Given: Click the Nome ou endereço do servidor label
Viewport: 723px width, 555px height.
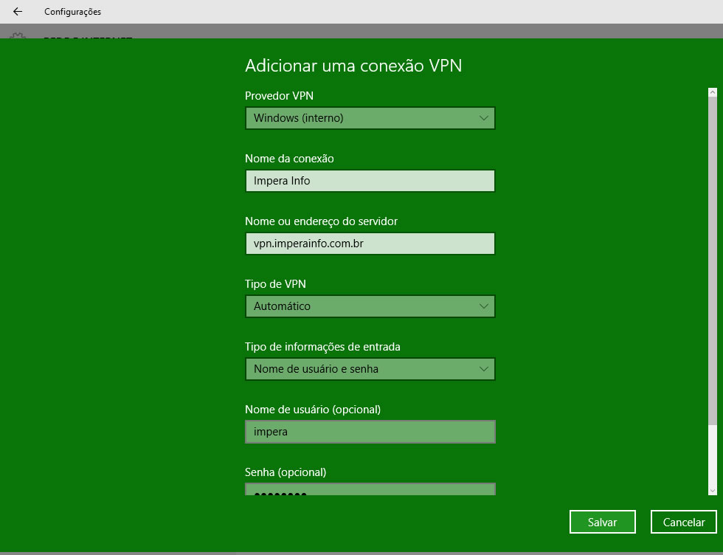Looking at the screenshot, I should click(321, 221).
